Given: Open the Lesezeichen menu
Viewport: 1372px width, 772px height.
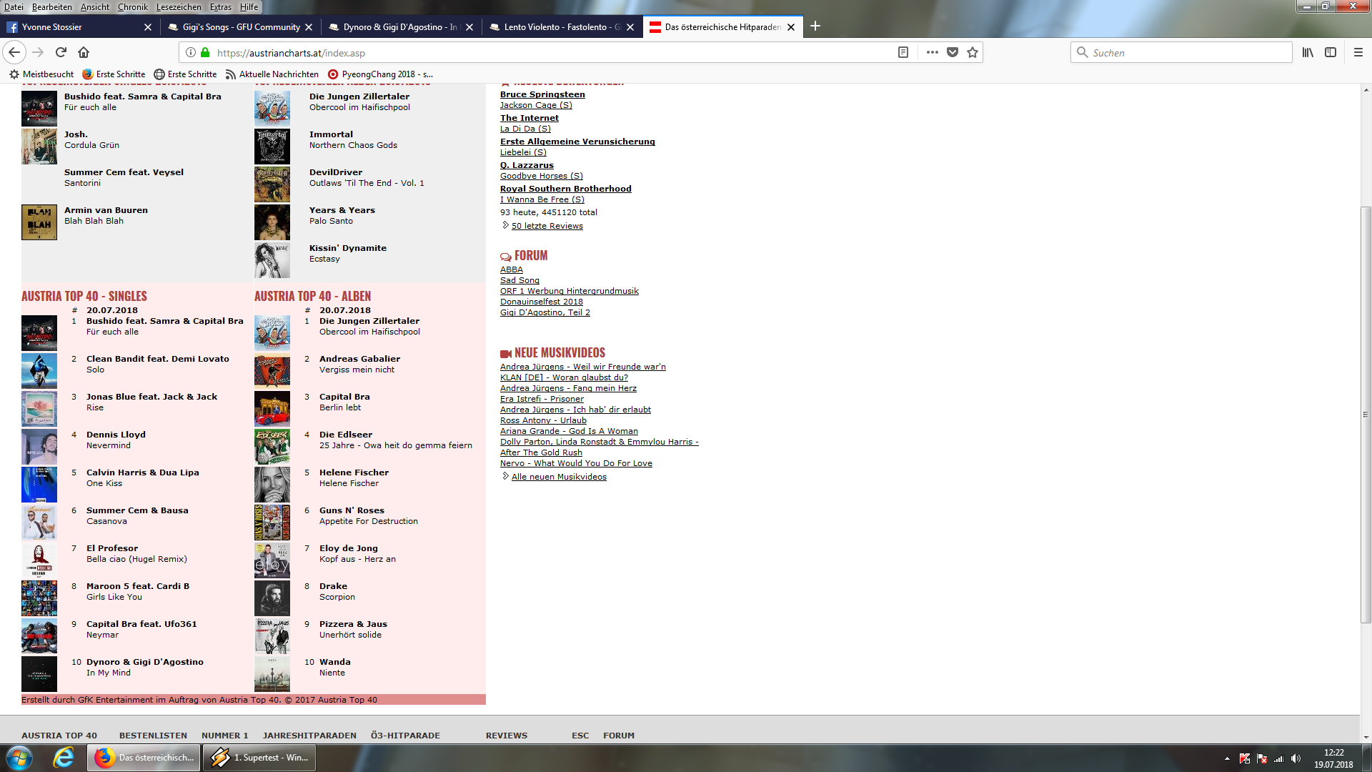Looking at the screenshot, I should coord(179,7).
